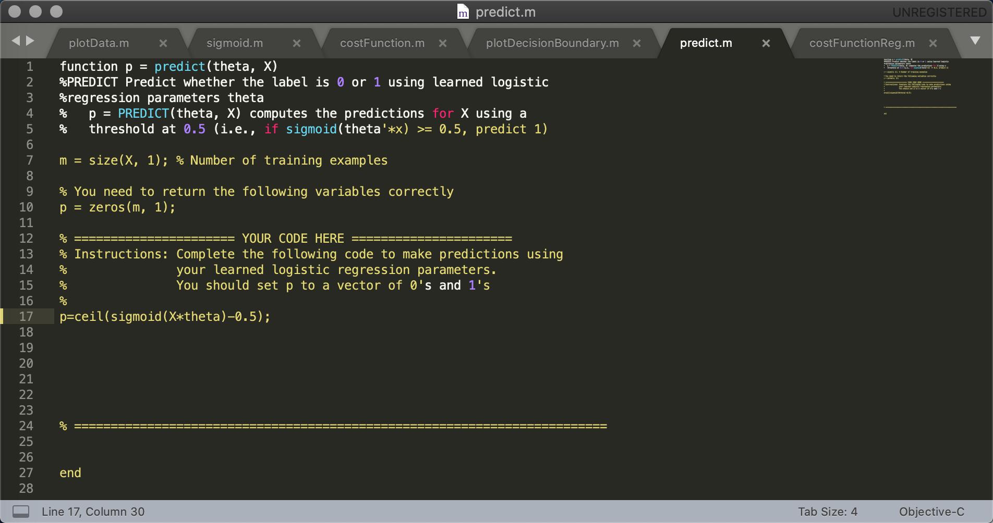This screenshot has height=523, width=993.
Task: Click 'your learned logistic regression parameters.' comment
Action: pyautogui.click(x=336, y=269)
